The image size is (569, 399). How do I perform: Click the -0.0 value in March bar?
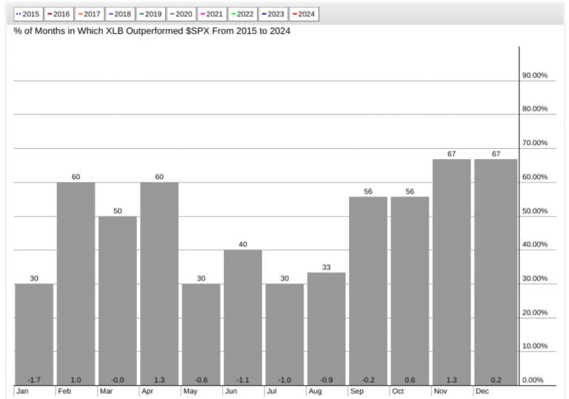pyautogui.click(x=118, y=380)
